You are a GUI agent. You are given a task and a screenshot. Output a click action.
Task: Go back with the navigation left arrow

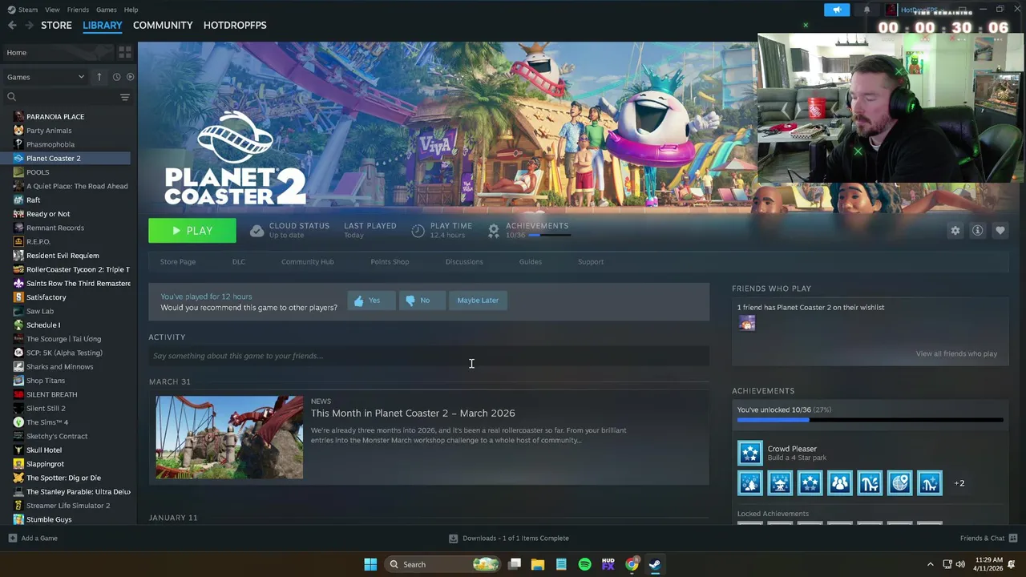(x=12, y=26)
